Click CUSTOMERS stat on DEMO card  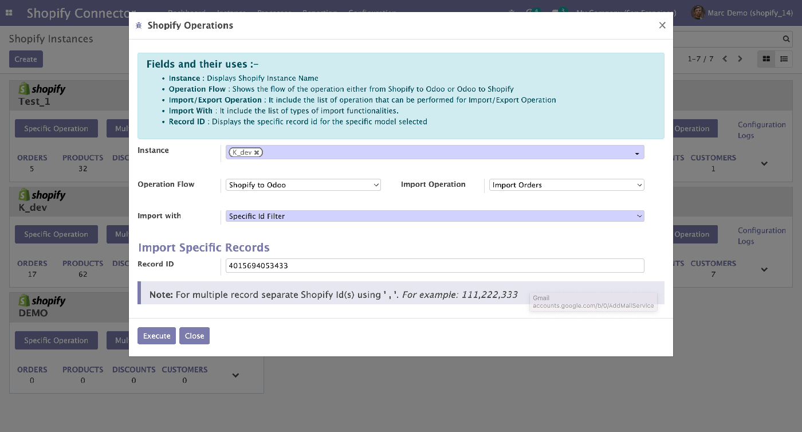[184, 375]
